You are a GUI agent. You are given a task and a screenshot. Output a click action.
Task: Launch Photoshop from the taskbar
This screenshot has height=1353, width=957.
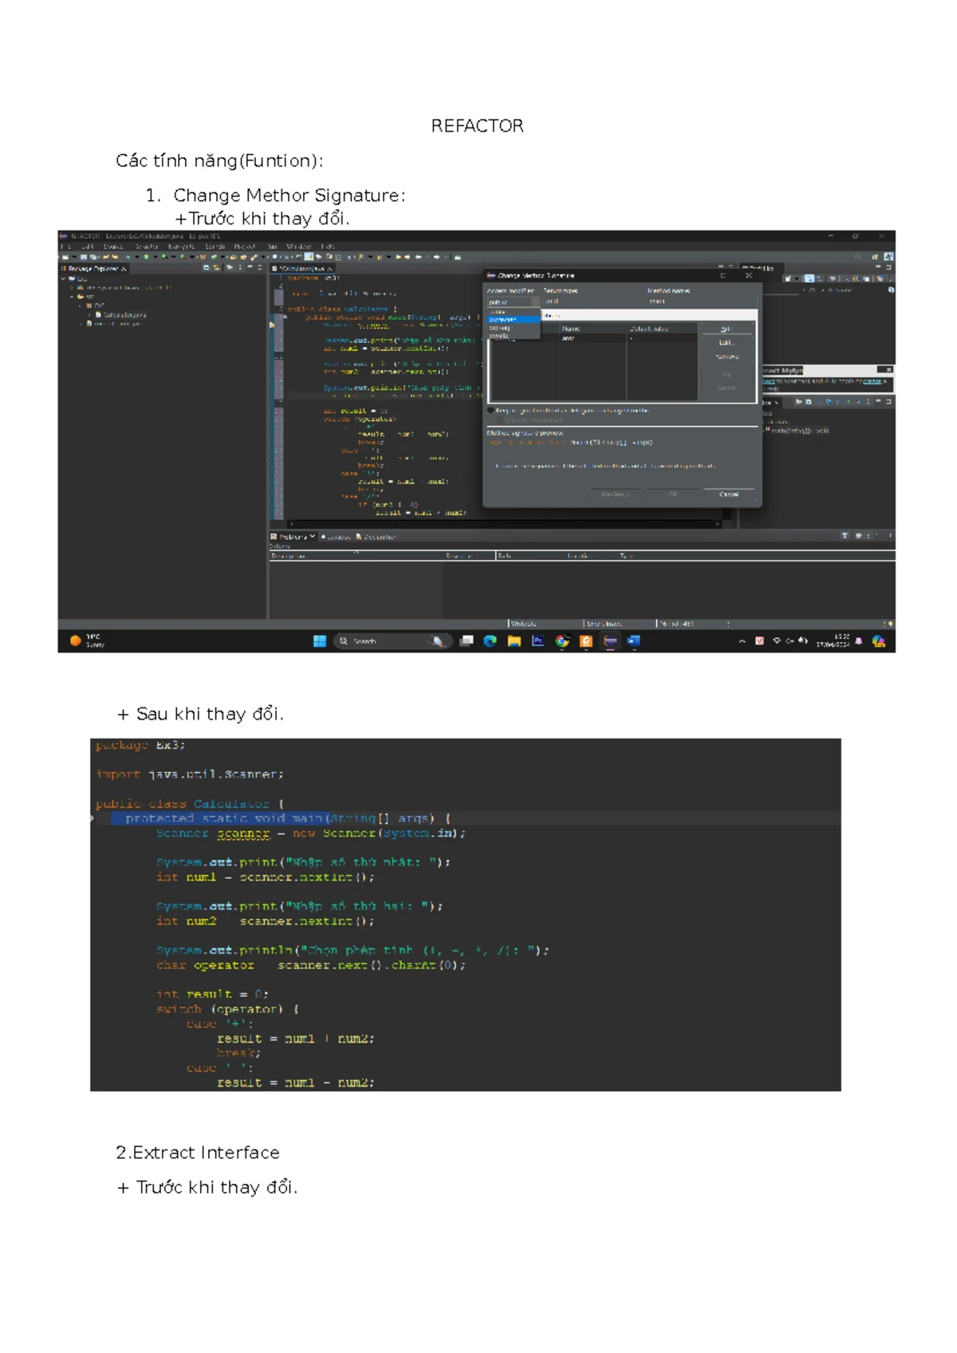(538, 641)
